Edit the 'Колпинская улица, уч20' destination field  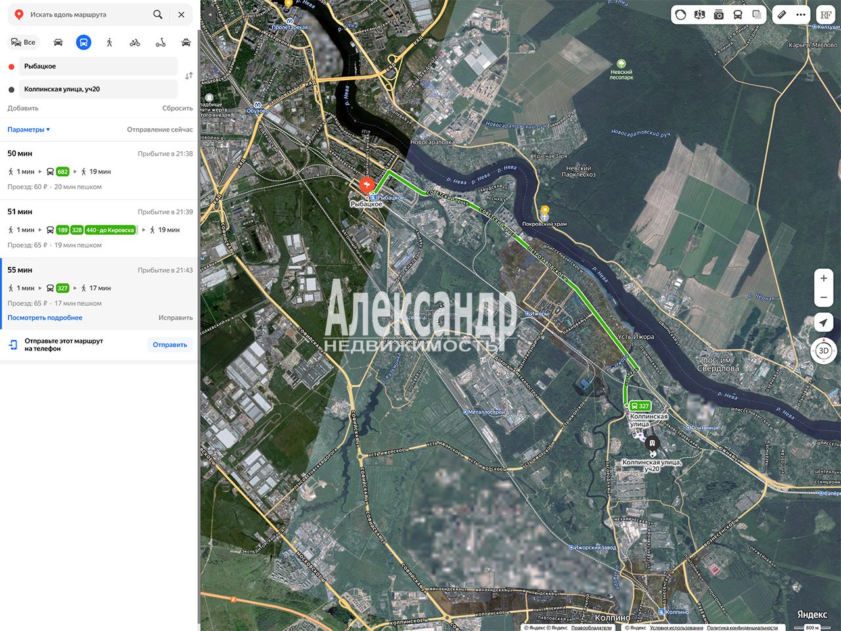[99, 89]
